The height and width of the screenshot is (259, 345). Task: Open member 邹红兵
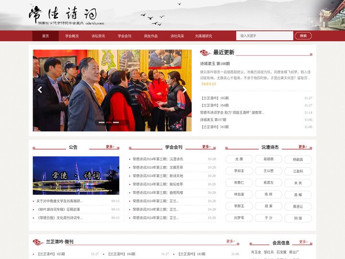pyautogui.click(x=269, y=252)
